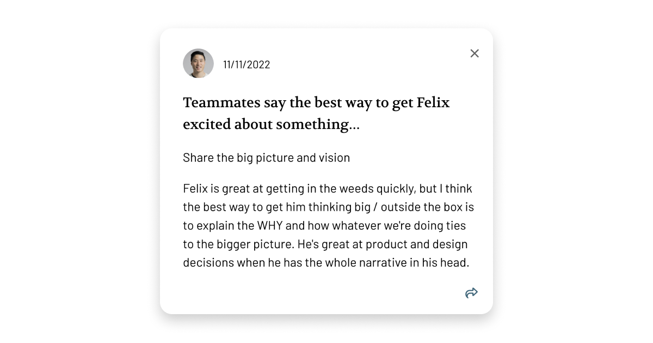
Task: Click "whole narrative in his head" text
Action: [396, 263]
